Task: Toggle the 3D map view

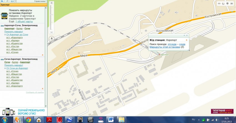Action: click(x=231, y=3)
